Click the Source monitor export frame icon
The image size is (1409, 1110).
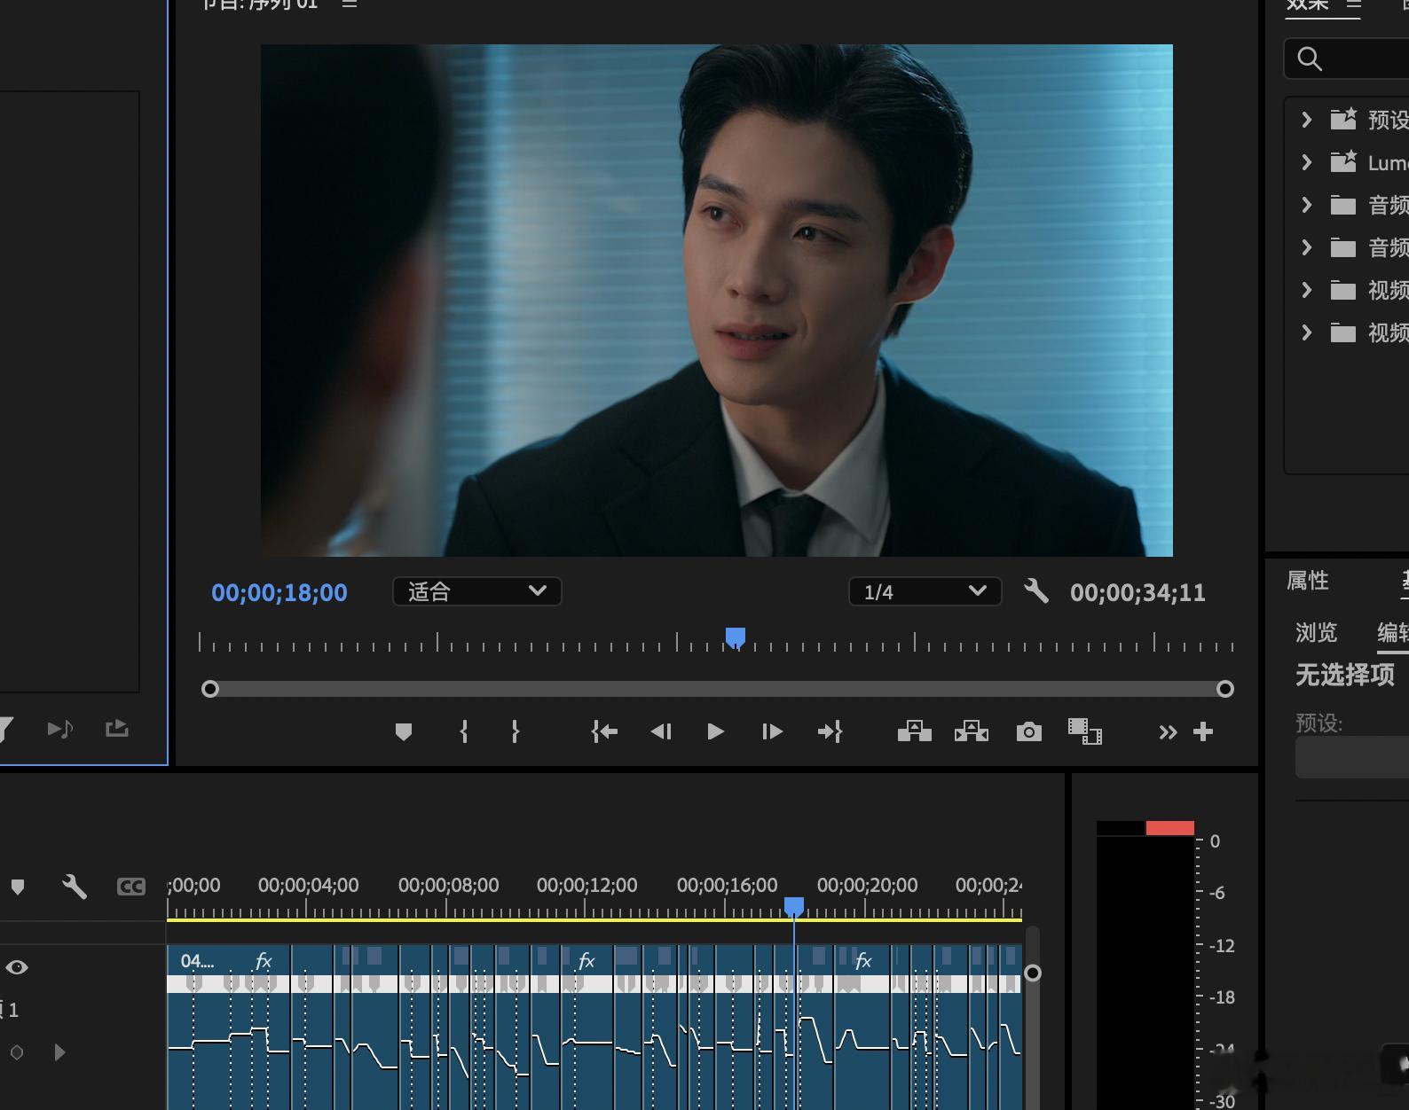[117, 729]
